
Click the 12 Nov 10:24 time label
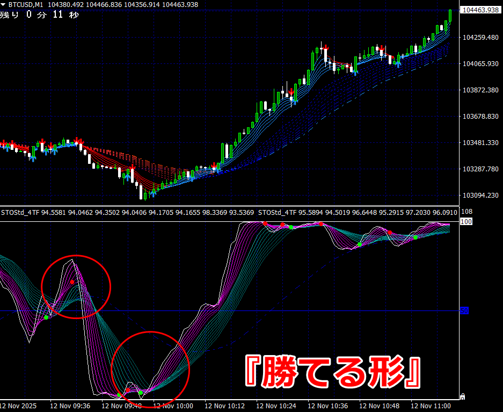276,406
